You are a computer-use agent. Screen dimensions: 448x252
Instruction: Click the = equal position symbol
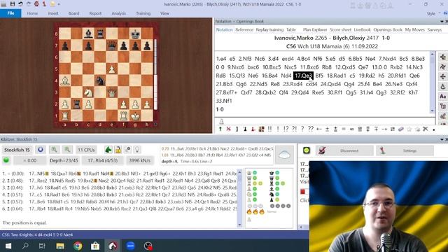tap(344, 129)
